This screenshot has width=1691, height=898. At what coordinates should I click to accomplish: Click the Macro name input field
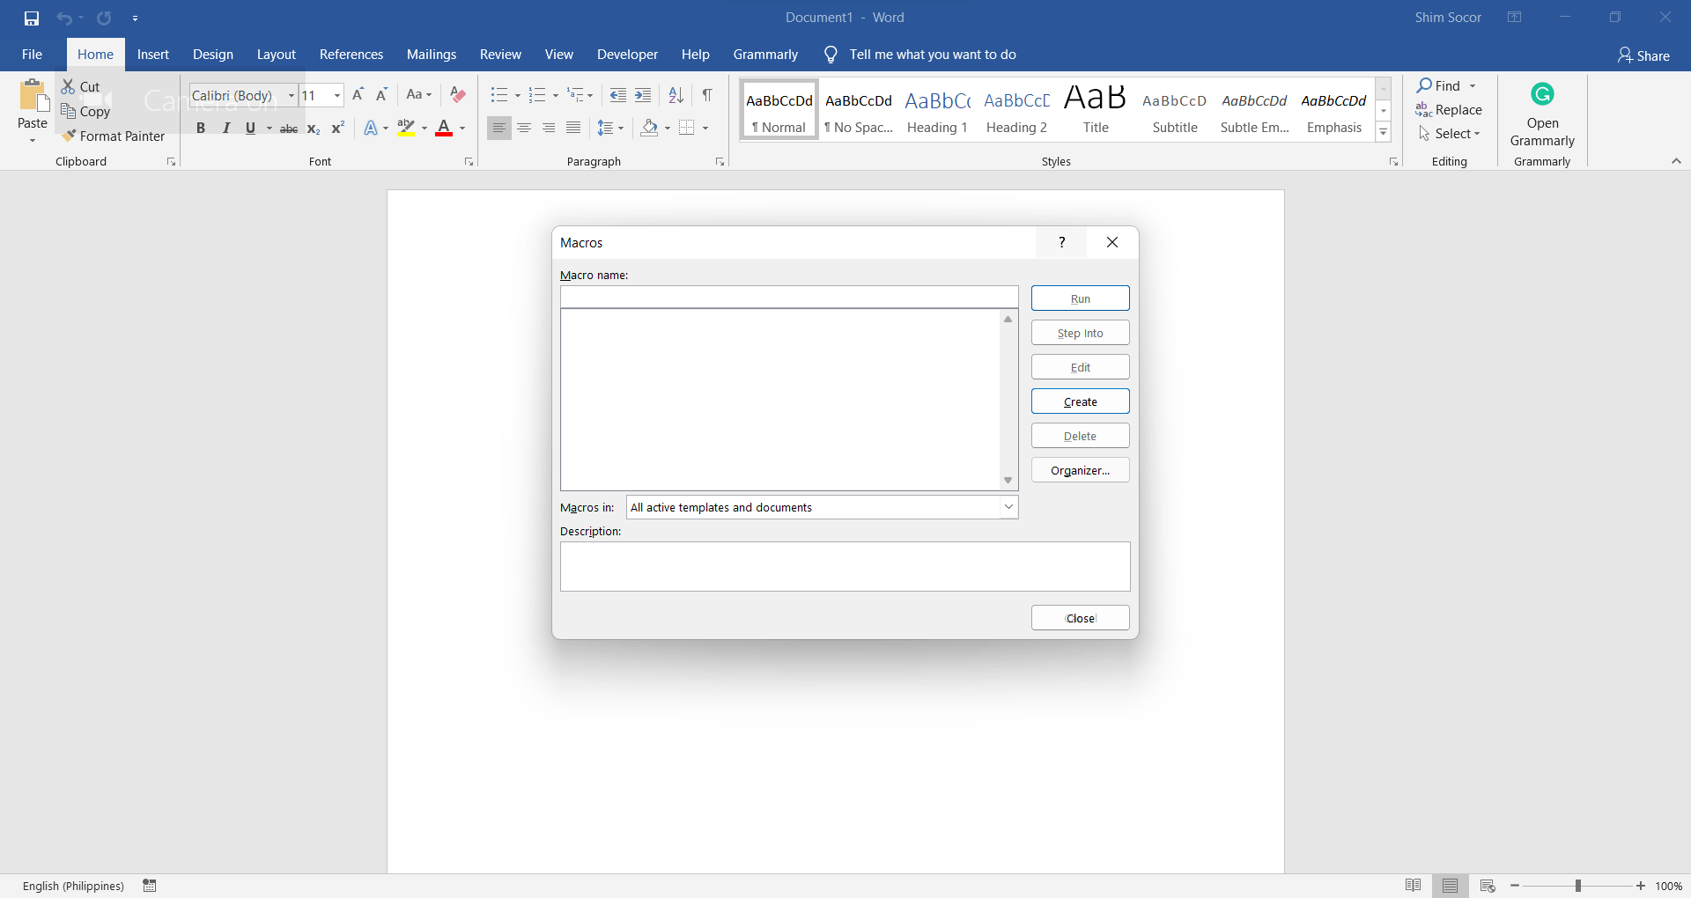[788, 297]
